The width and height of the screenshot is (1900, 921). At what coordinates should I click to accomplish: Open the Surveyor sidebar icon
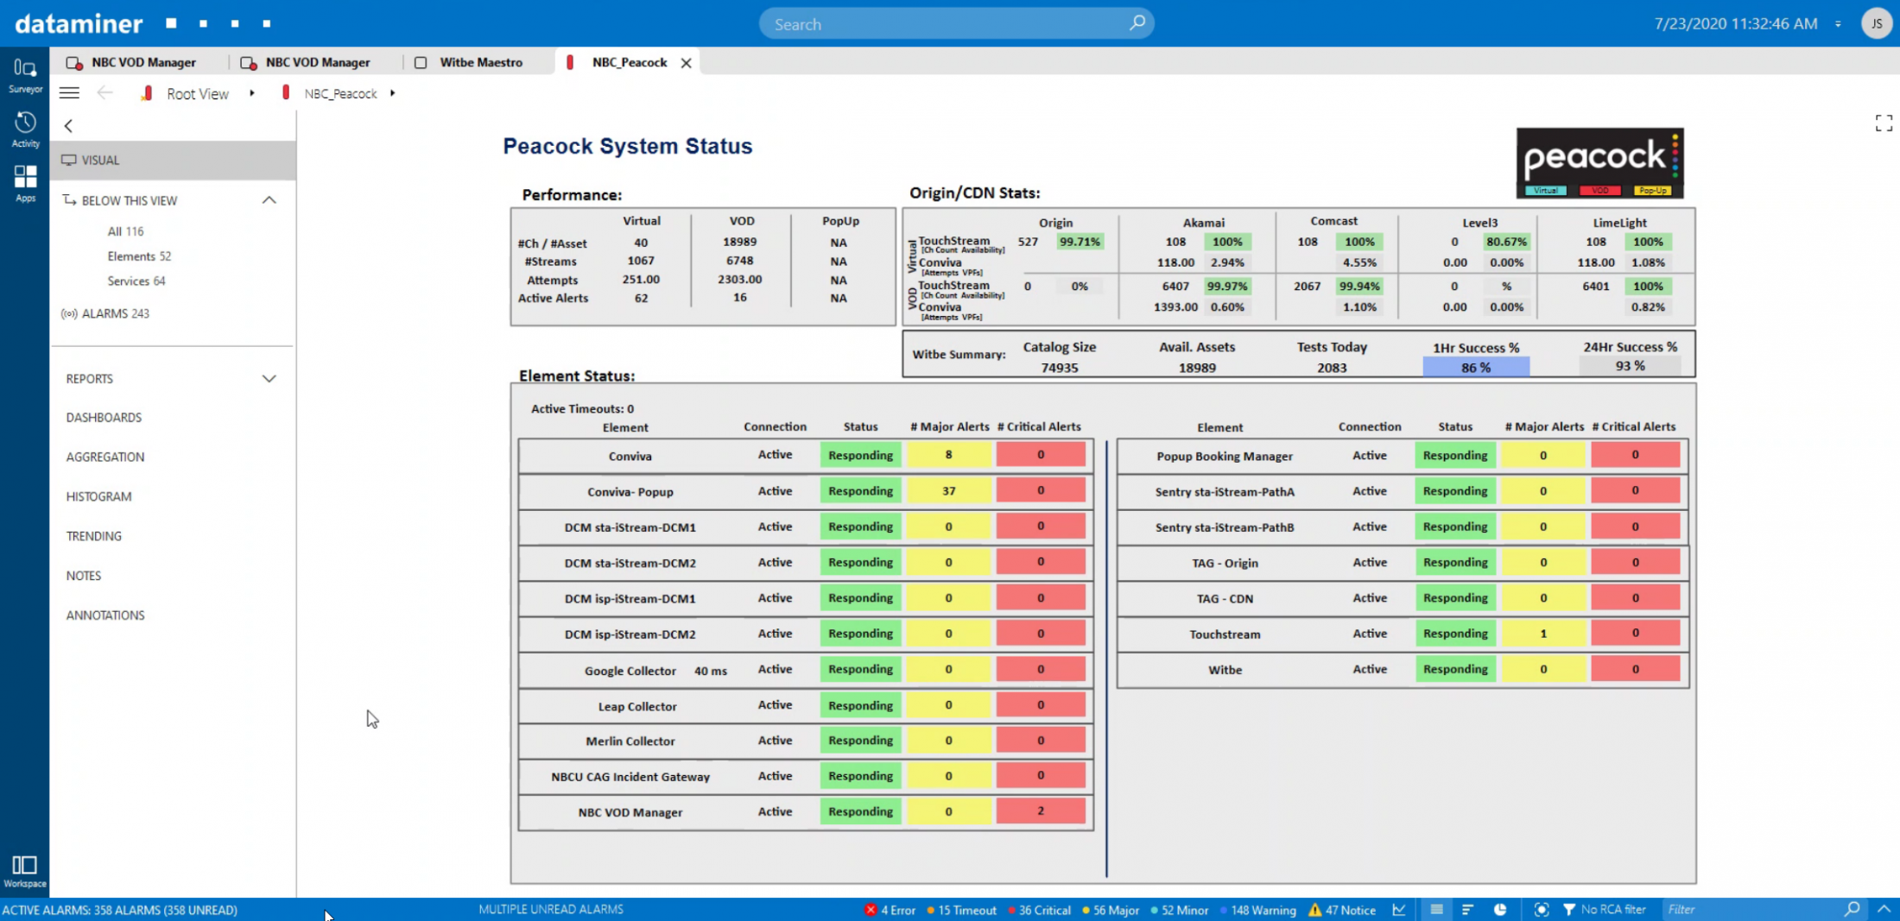[25, 75]
